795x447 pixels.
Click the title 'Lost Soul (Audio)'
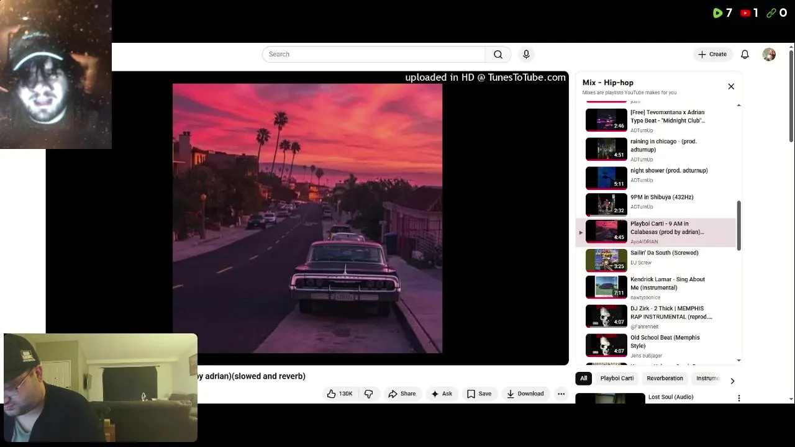click(671, 397)
